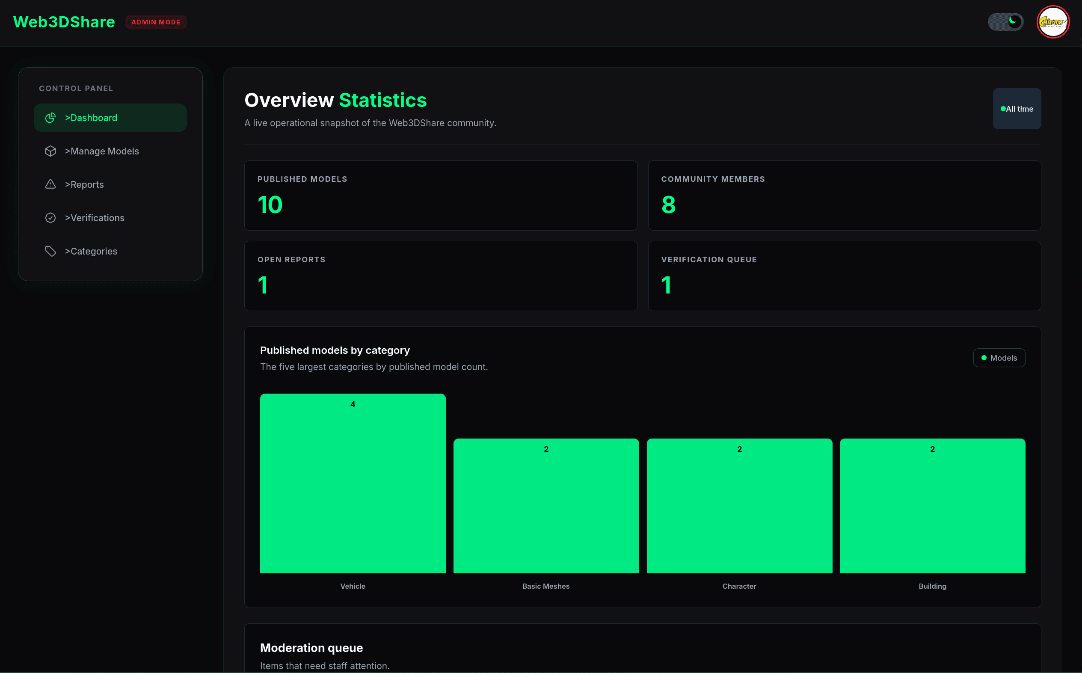Click the Manage Models cube icon
The image size is (1082, 673).
[x=50, y=151]
